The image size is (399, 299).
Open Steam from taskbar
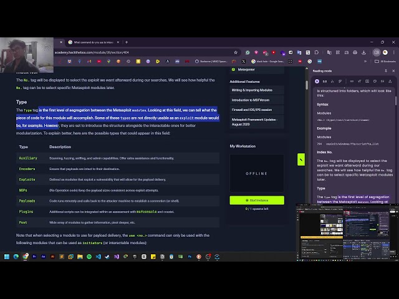click(x=107, y=257)
